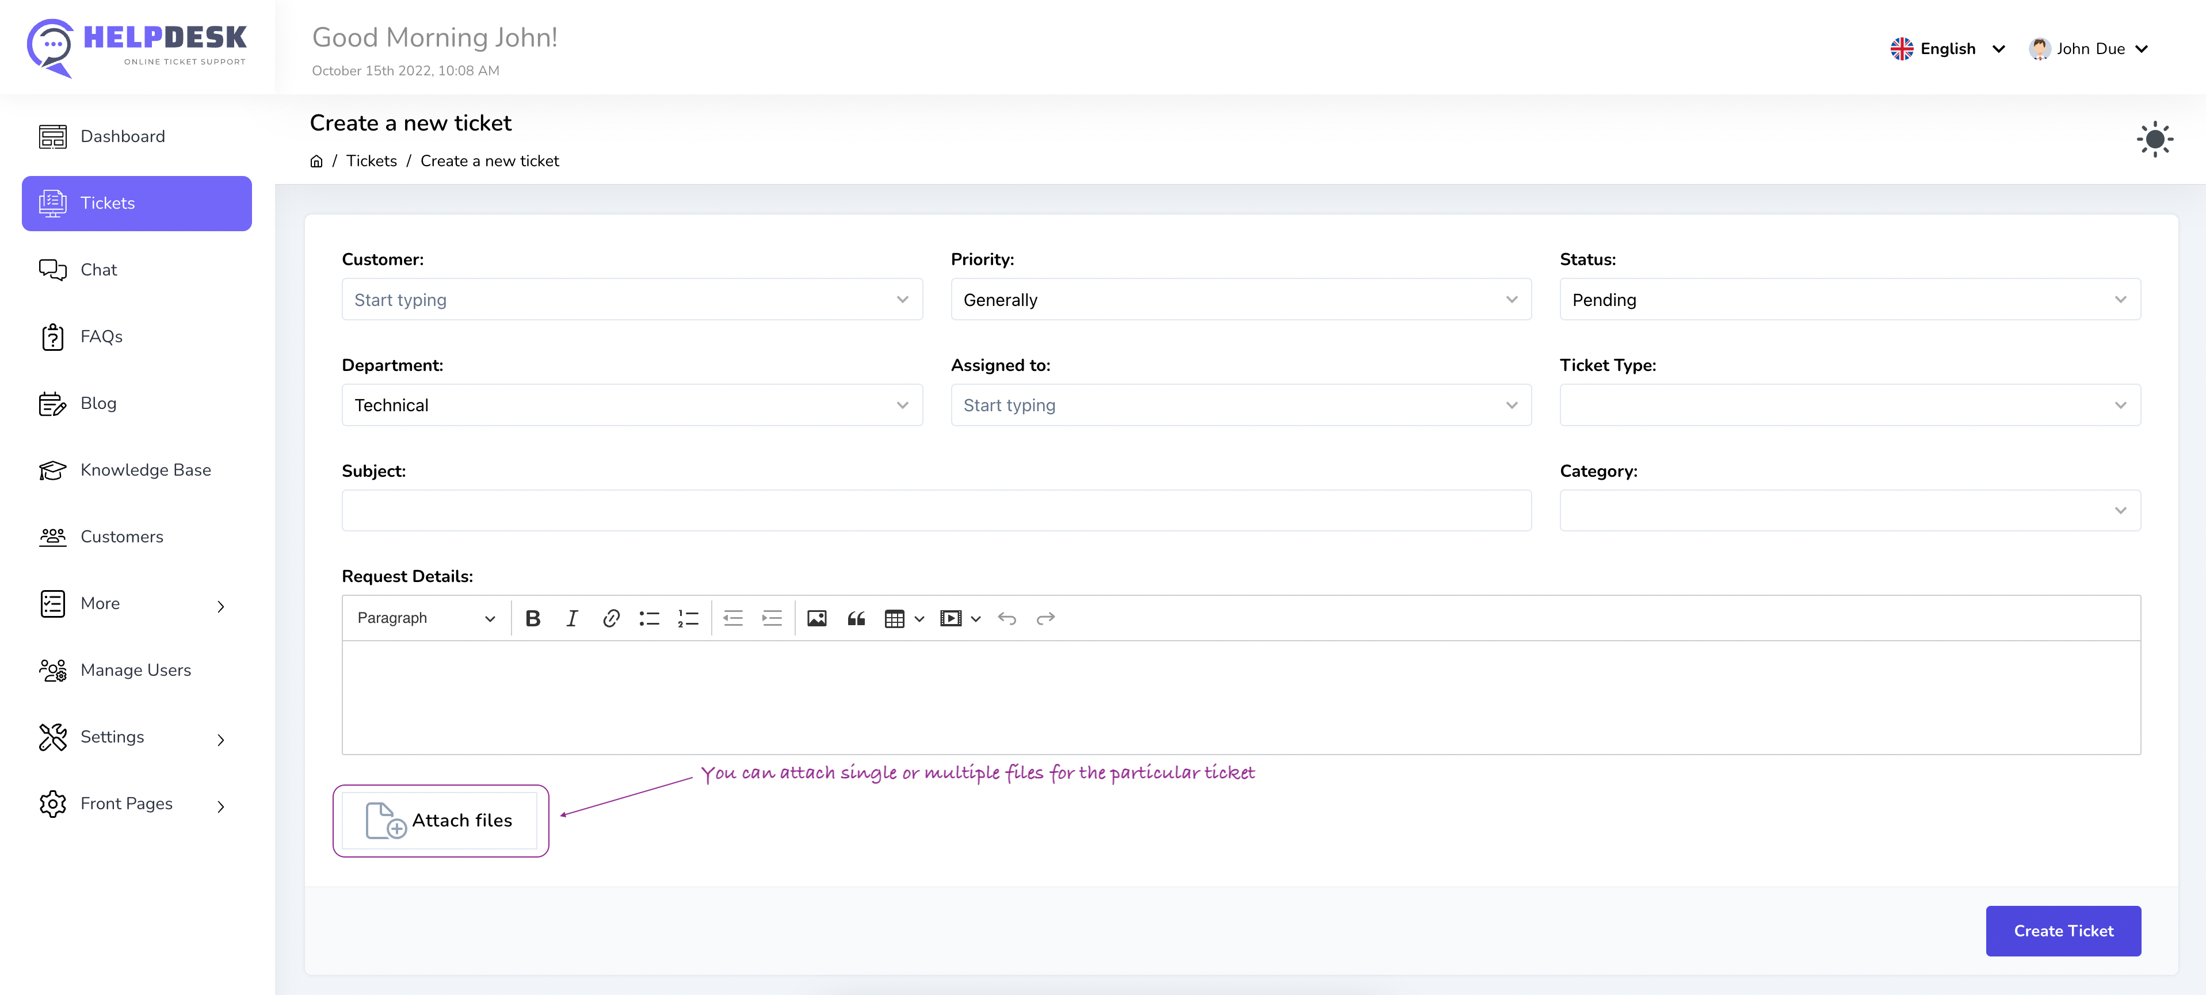Expand the Settings sidebar submenu
Image resolution: width=2206 pixels, height=995 pixels.
135,736
